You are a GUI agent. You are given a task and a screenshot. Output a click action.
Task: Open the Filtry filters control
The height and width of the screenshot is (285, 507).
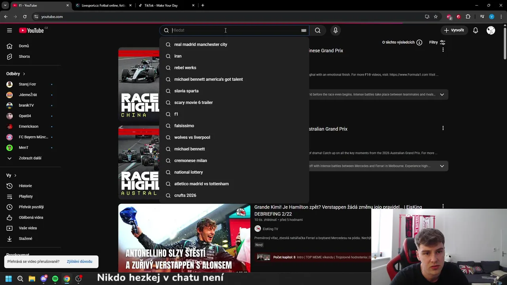click(437, 42)
